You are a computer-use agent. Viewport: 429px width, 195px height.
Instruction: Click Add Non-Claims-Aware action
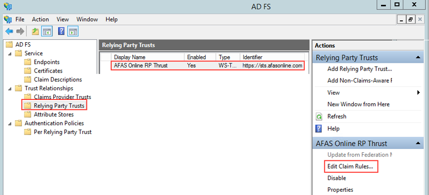[360, 81]
